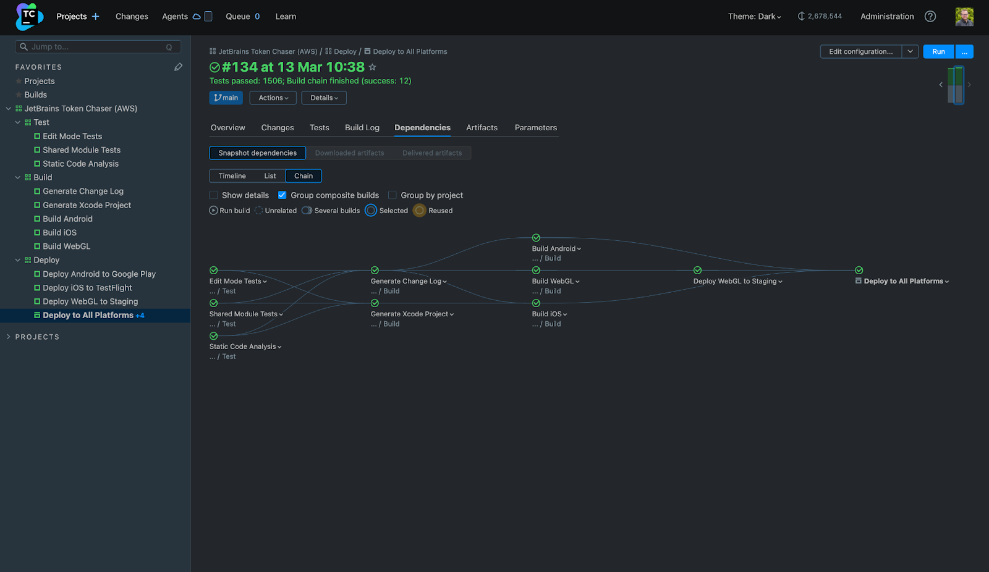Screen dimensions: 989x572
Task: Enable the Show details checkbox
Action: pyautogui.click(x=213, y=195)
